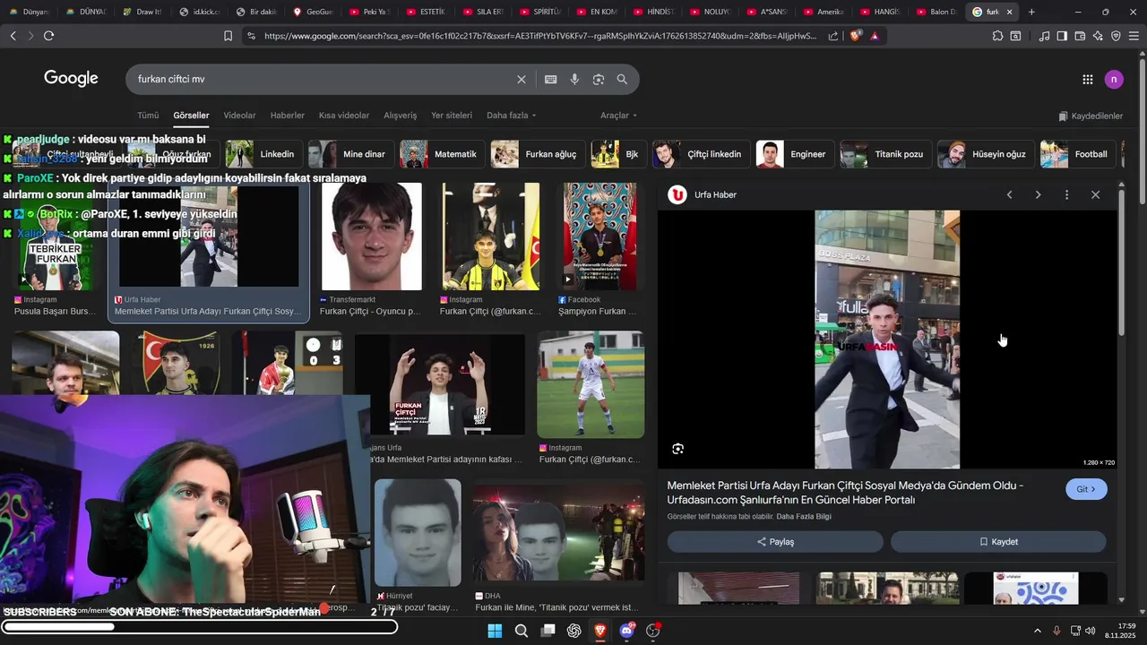Click the large preview image of Urfa Haber

point(887,340)
